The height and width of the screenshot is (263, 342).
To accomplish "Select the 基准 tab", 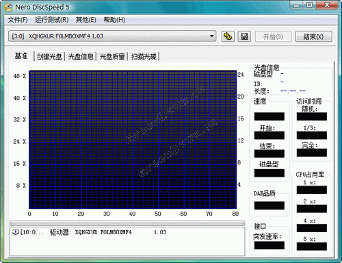I will tap(21, 55).
